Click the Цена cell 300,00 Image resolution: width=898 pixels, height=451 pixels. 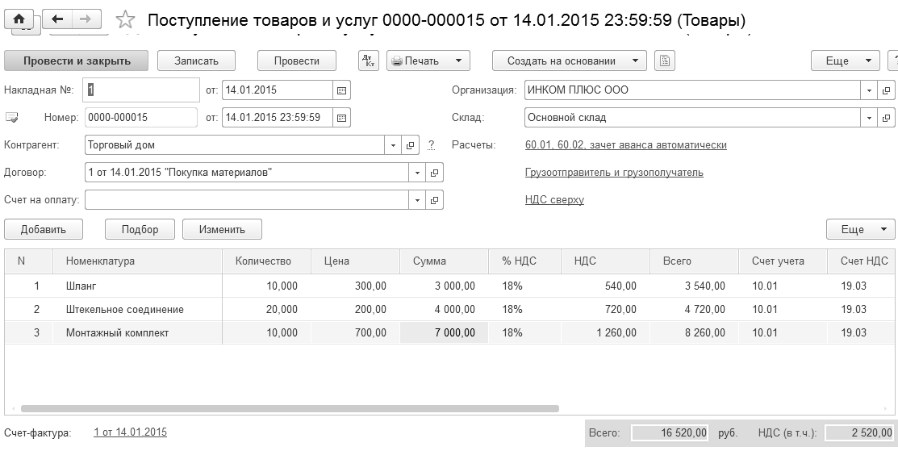pos(355,286)
